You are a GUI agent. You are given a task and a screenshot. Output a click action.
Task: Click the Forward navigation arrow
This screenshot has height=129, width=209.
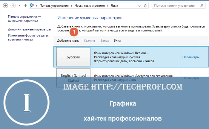[13, 6]
